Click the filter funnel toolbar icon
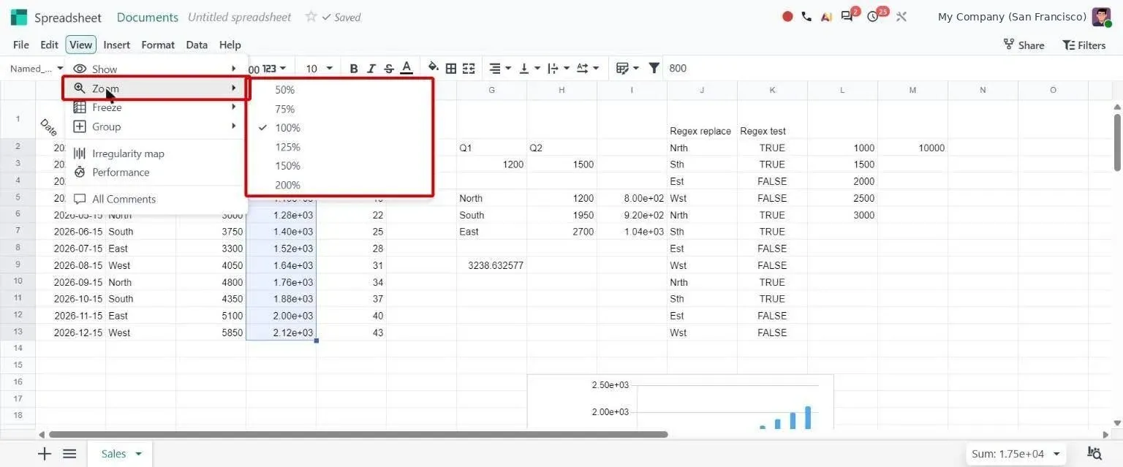This screenshot has width=1123, height=467. click(654, 68)
